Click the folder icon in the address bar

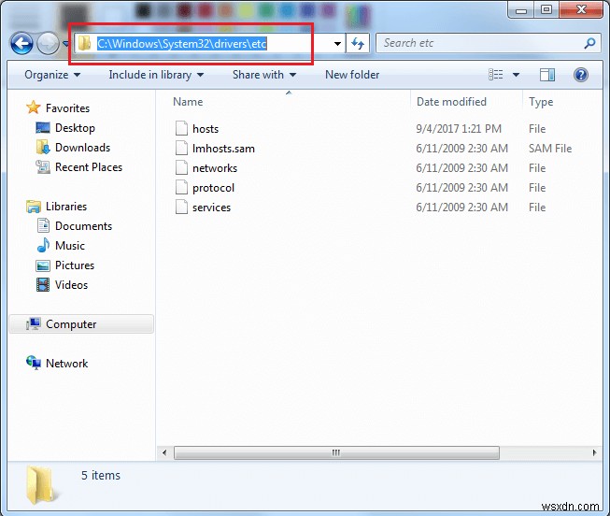(x=84, y=43)
